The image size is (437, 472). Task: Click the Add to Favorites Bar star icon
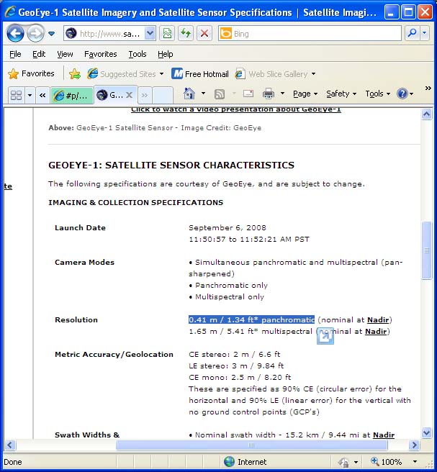click(75, 73)
